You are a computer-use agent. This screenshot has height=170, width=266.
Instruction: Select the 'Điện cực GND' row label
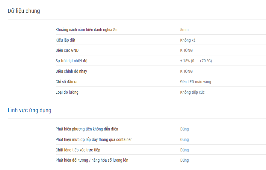(x=67, y=51)
